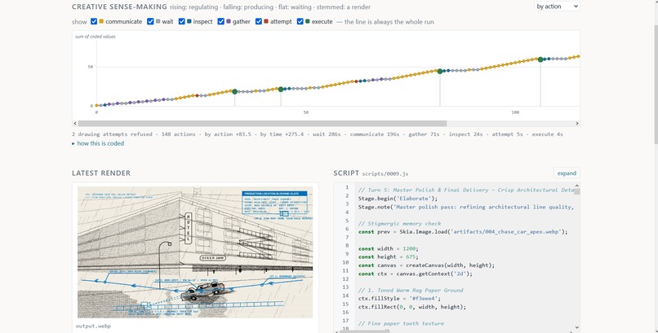Click the 'wait 286s' stat text

327,134
